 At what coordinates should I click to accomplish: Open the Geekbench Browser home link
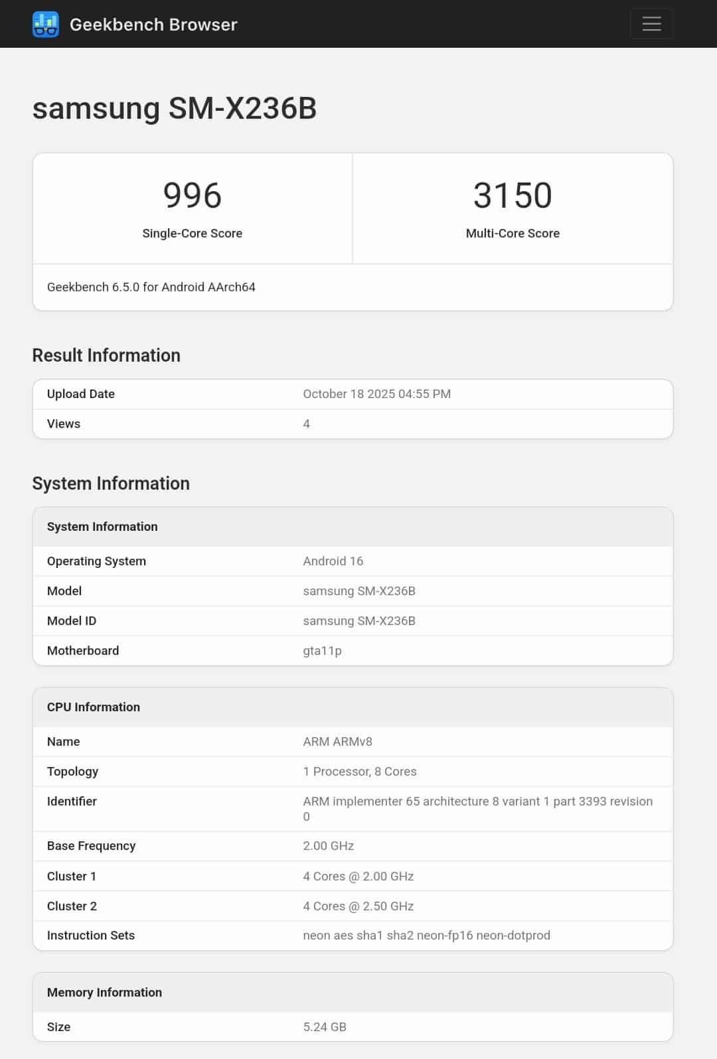coord(153,25)
